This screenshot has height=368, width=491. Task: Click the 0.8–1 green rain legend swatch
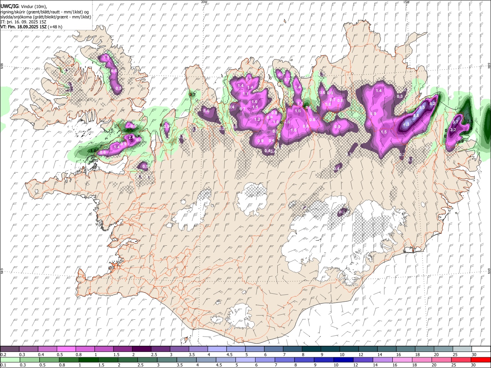pos(69,360)
